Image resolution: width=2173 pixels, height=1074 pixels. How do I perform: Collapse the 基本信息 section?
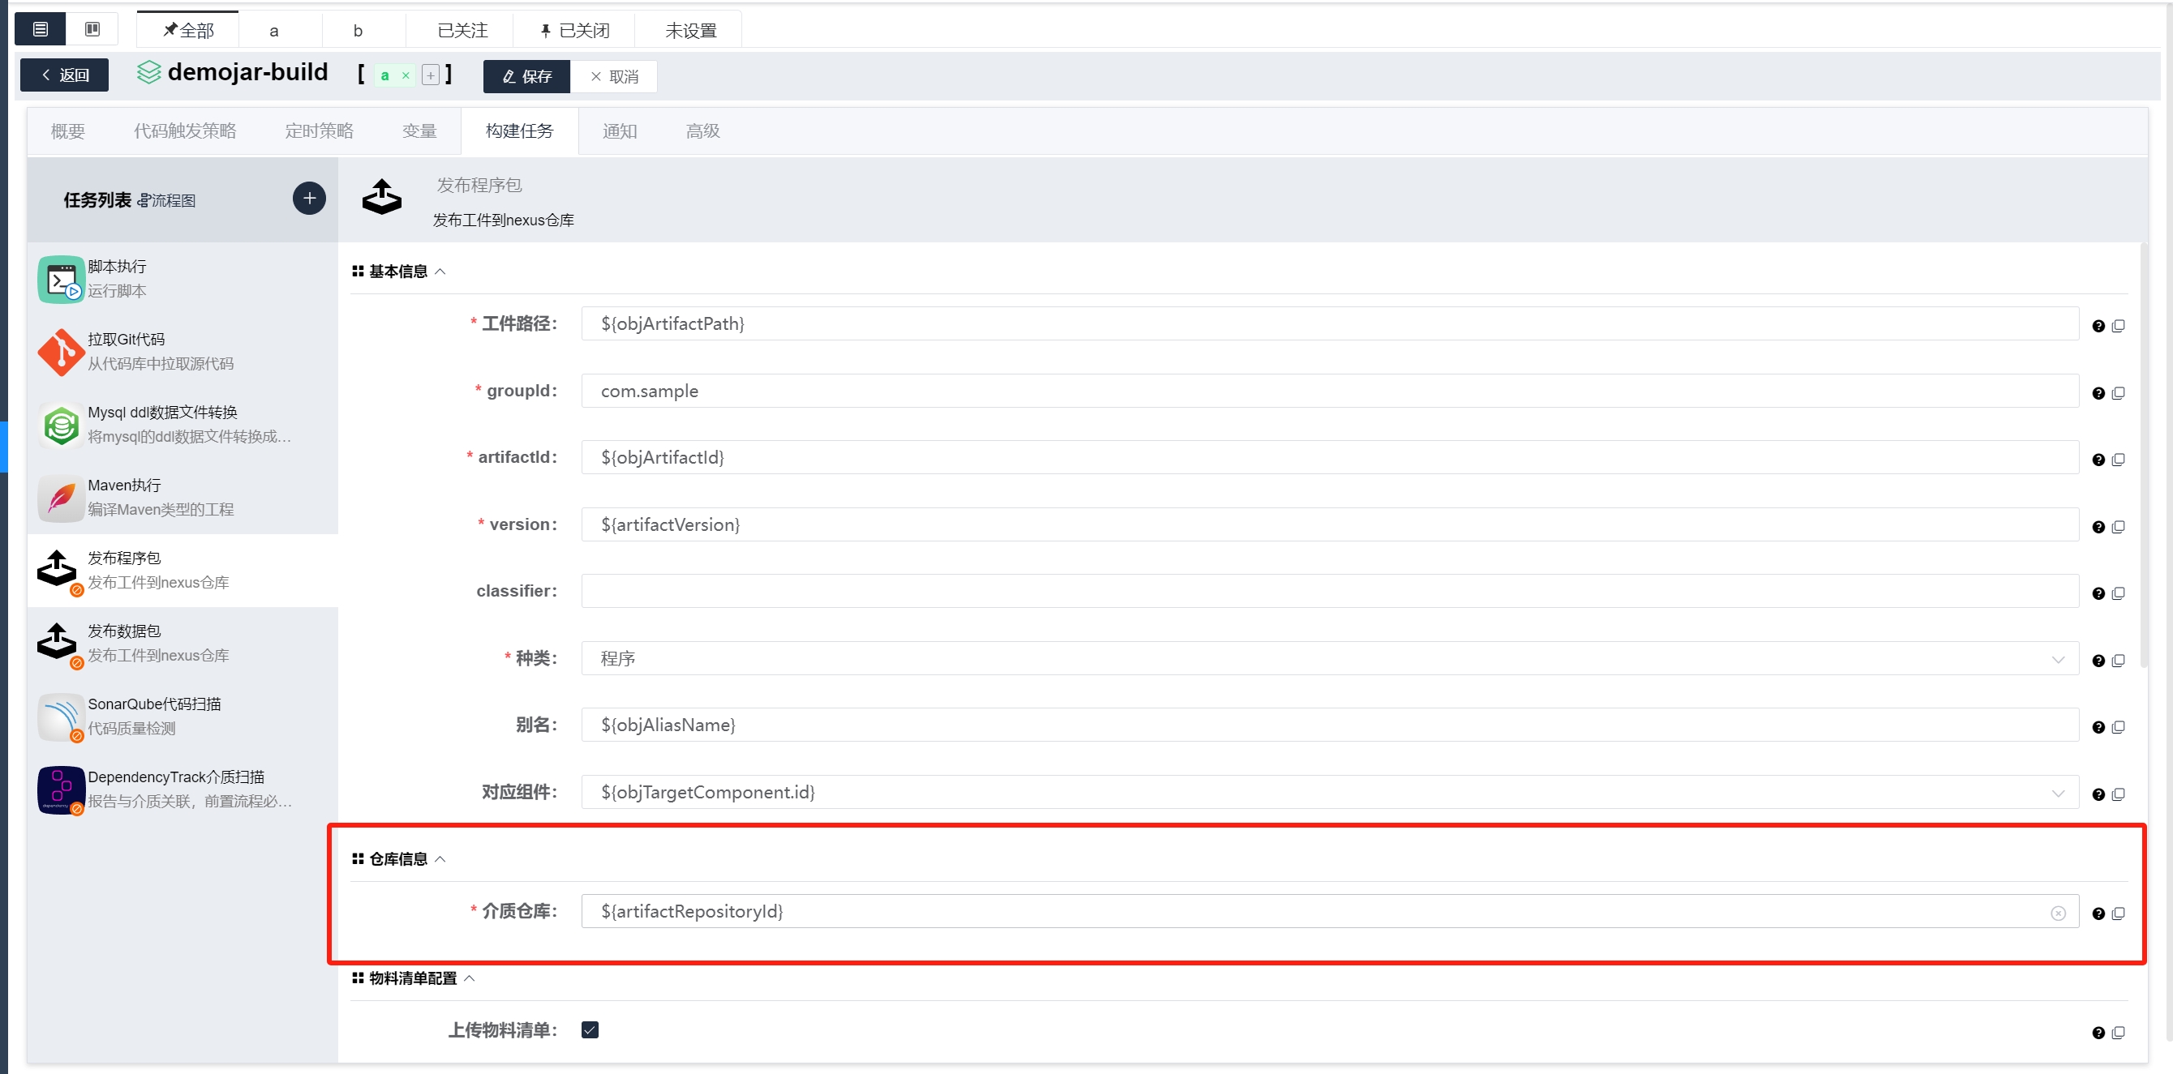[x=440, y=272]
